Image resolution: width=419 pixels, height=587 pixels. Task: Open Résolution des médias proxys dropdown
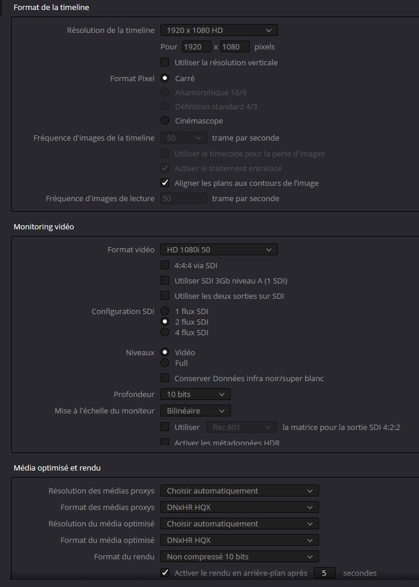coord(240,491)
